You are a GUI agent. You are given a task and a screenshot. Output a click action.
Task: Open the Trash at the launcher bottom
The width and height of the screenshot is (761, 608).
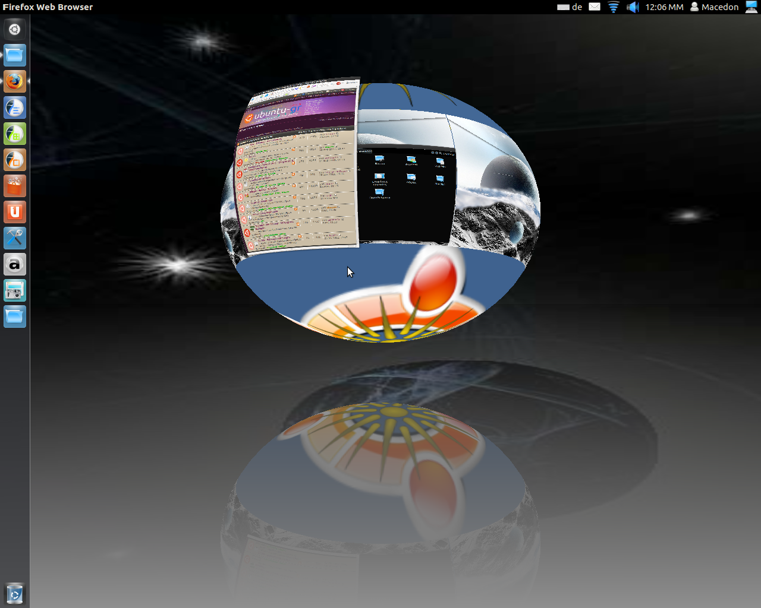tap(15, 594)
